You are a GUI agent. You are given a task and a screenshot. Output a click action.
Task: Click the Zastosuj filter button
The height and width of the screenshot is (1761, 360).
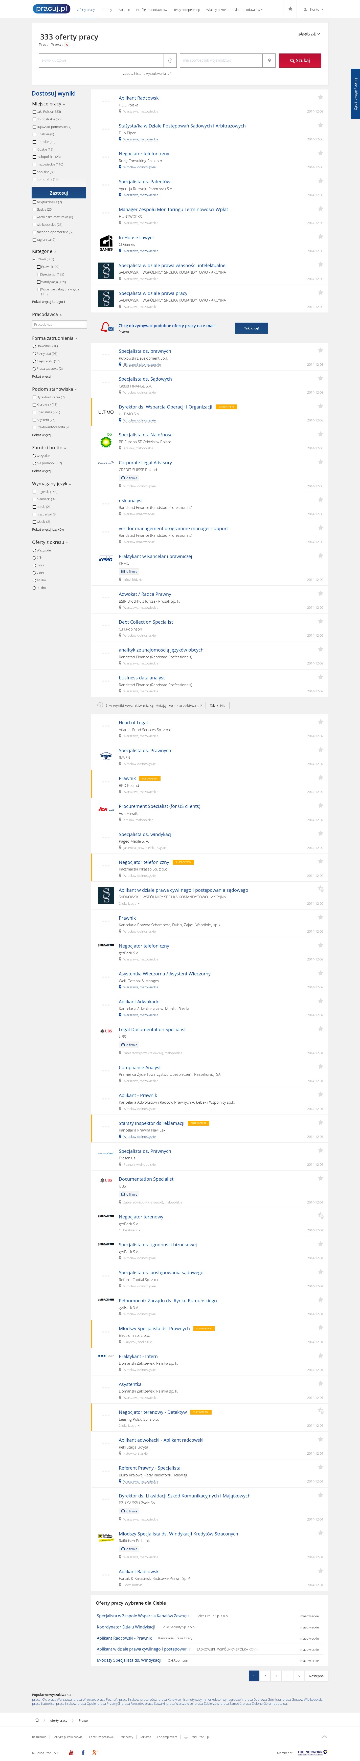(59, 193)
